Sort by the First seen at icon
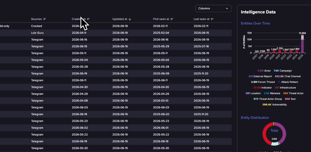The image size is (311, 152). [x=172, y=19]
